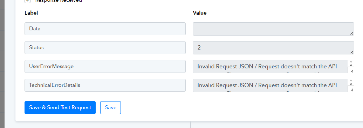Click resize handle of Status value box
Viewport: 363px width, 128px height.
[x=352, y=52]
